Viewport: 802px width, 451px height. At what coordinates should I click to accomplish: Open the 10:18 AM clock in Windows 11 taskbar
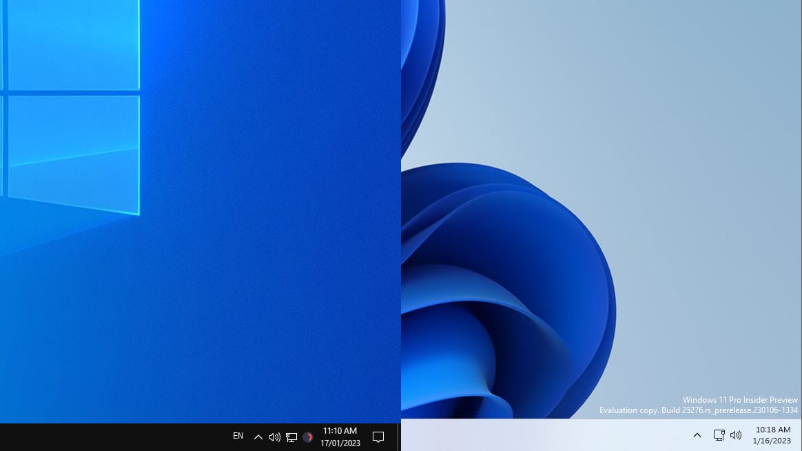tap(773, 430)
